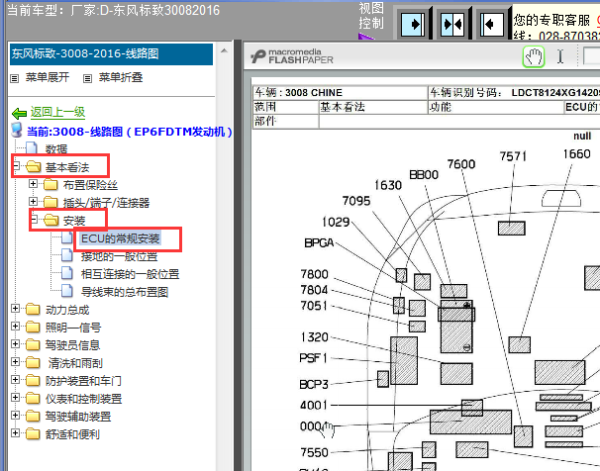This screenshot has height=471, width=600.
Task: Click the view control left-arrow panel button
Action: pos(491,24)
